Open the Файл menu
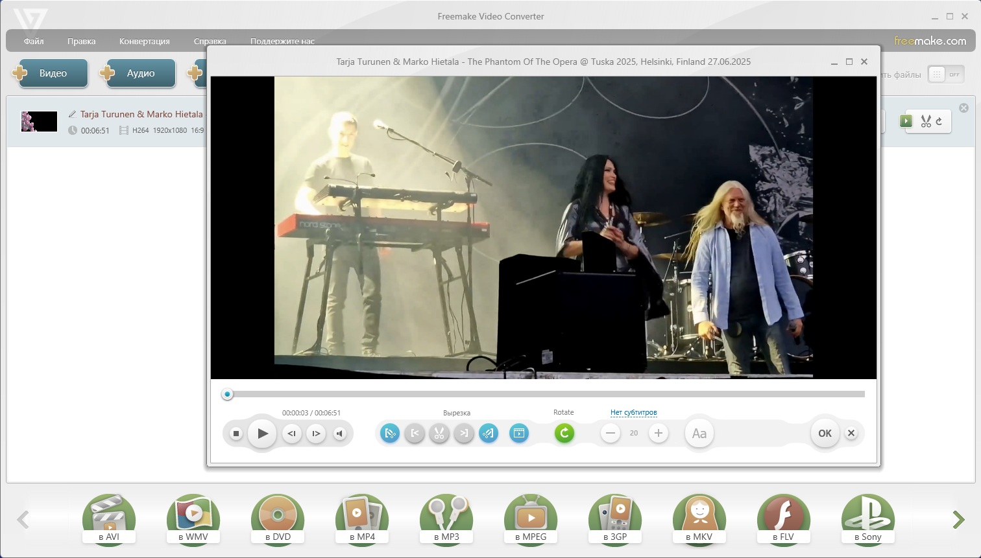Screen dimensions: 981x558 [34, 41]
